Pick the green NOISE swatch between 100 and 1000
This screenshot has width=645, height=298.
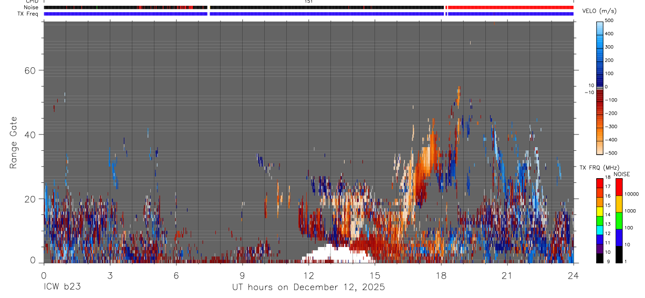pos(618,221)
